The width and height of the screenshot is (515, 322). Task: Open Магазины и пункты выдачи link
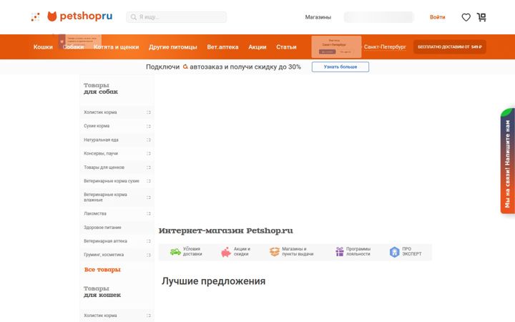point(298,251)
